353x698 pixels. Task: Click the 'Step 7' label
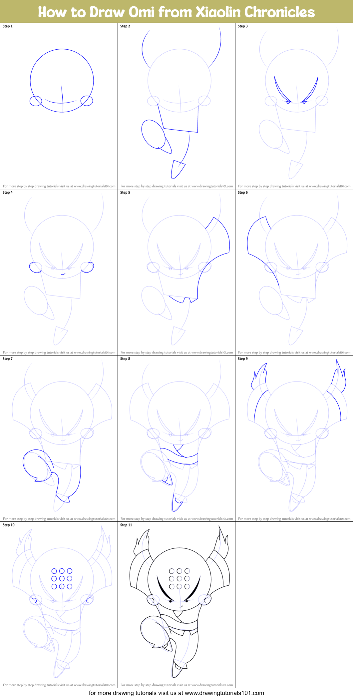point(8,358)
